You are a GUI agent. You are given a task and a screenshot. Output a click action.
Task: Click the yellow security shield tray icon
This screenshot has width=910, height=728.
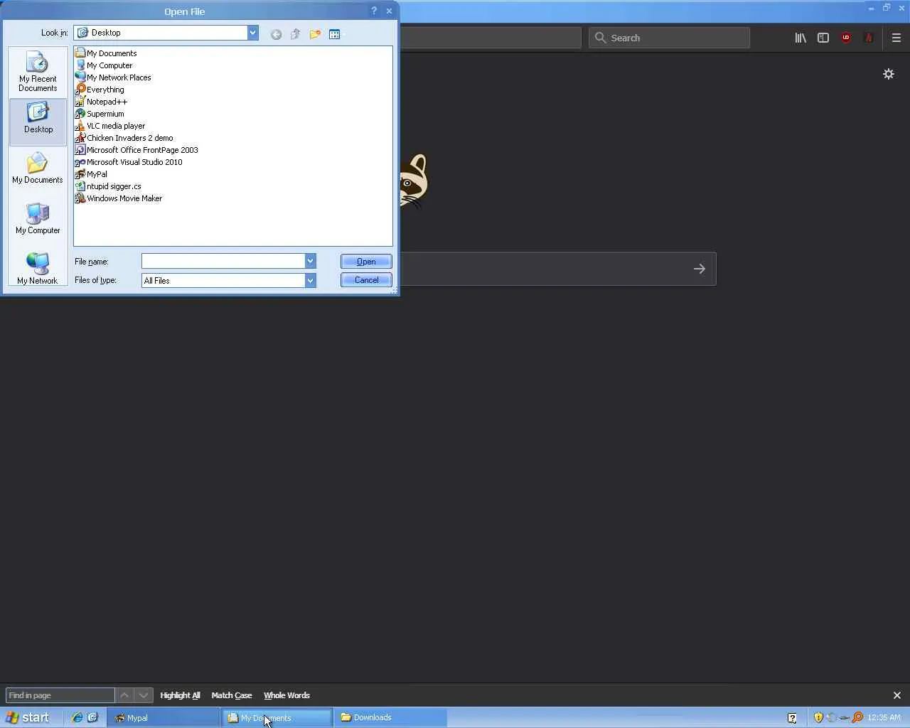818,717
